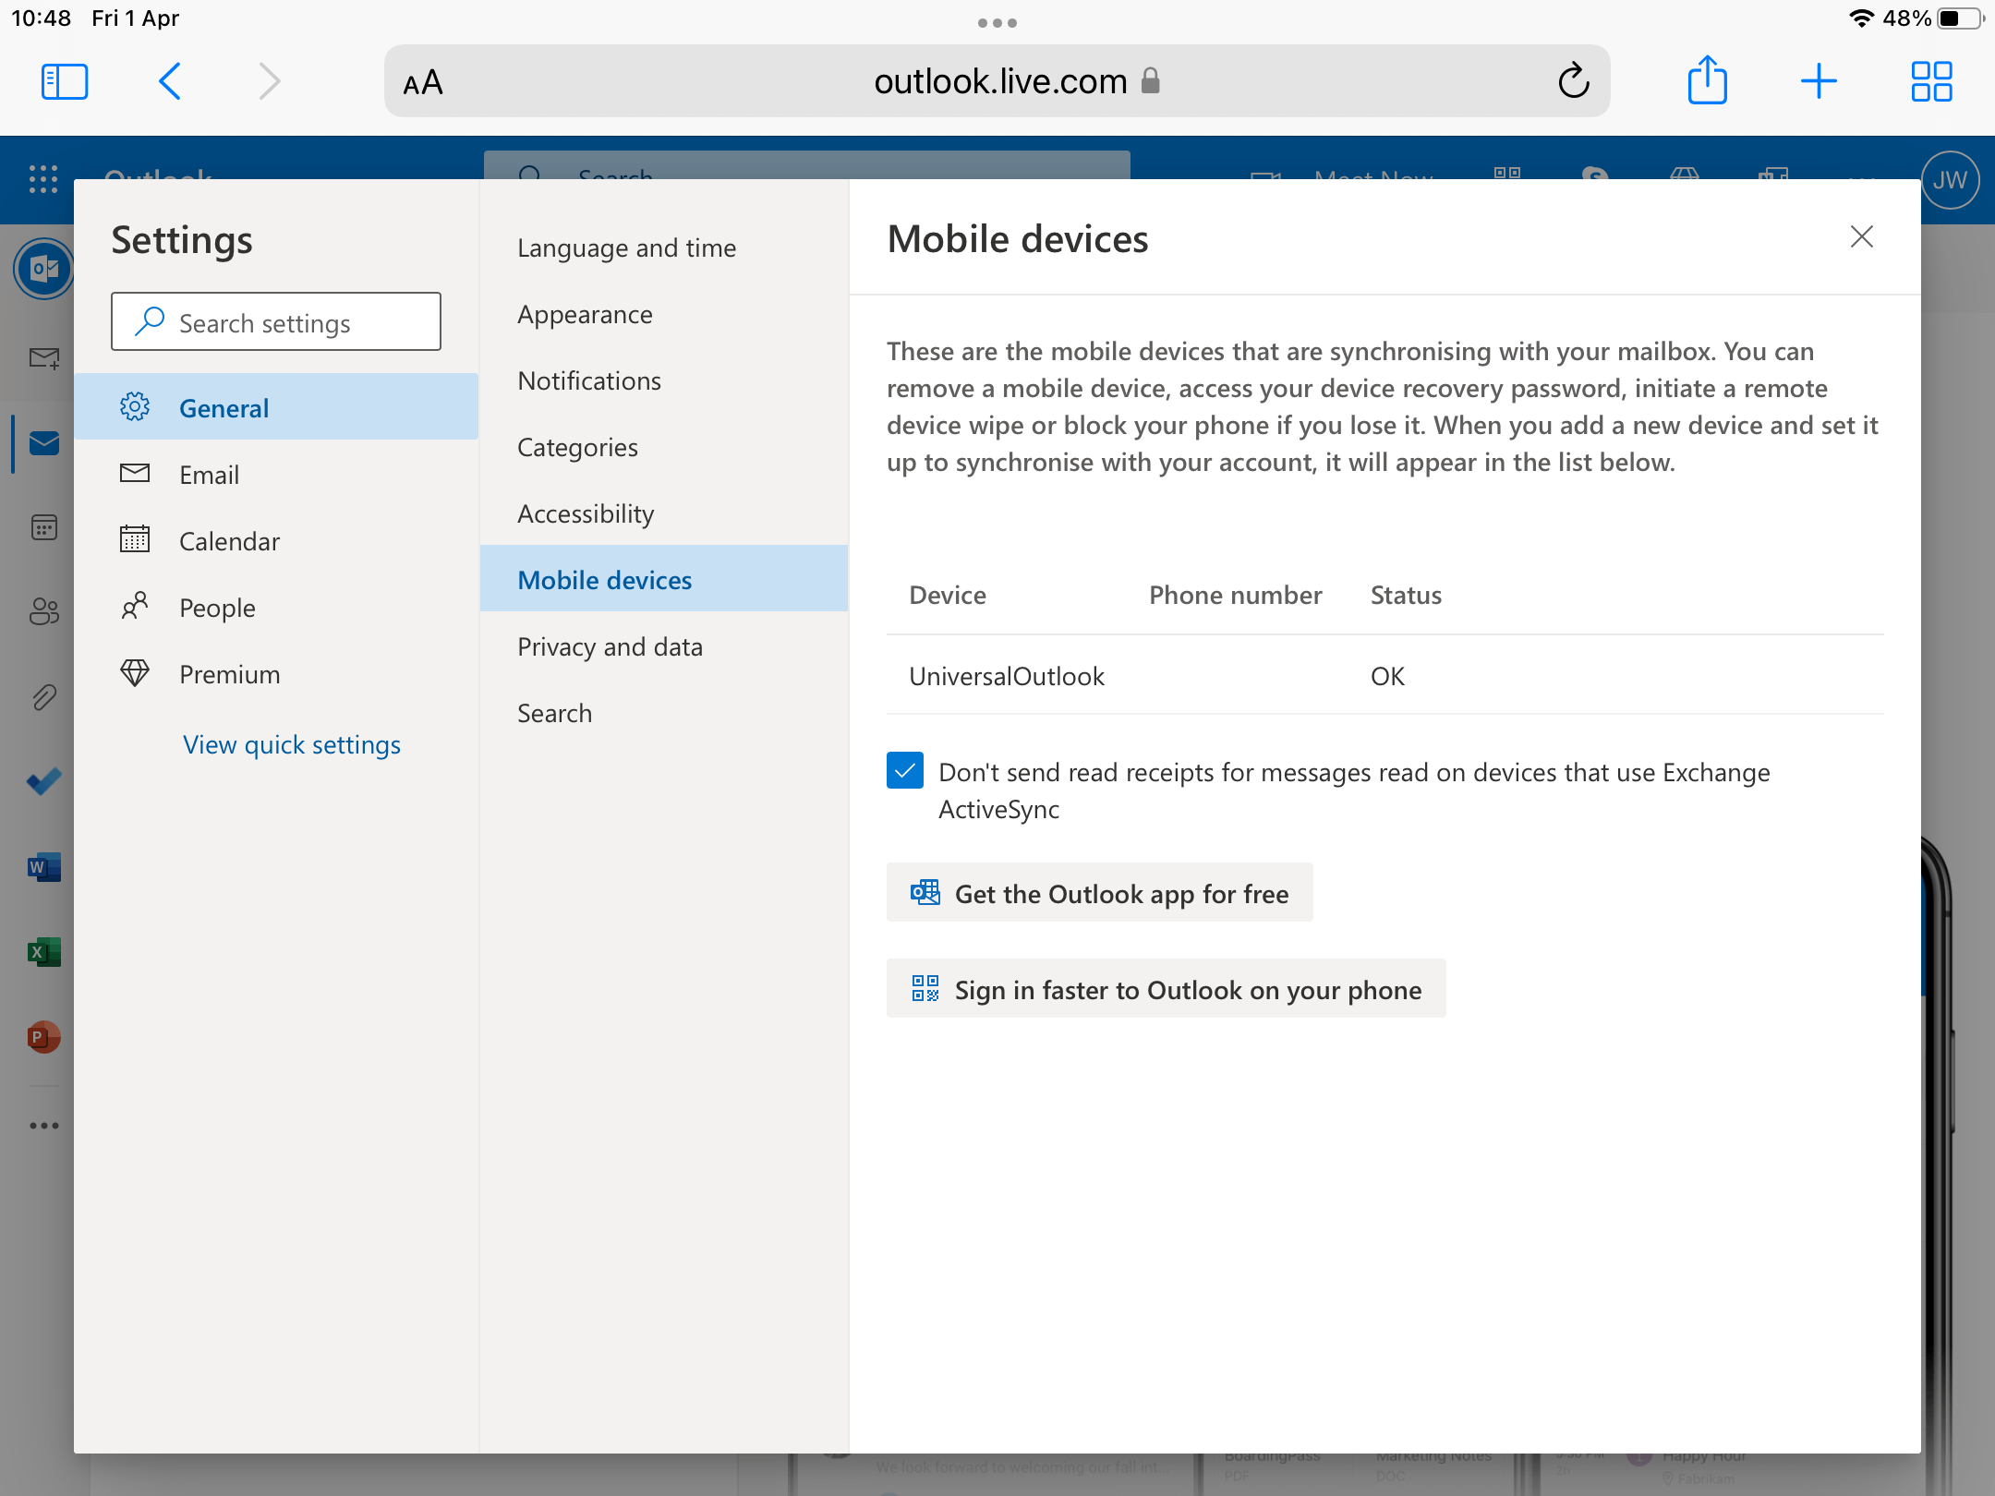Launch Word from the left rail
The image size is (1995, 1496).
[43, 867]
